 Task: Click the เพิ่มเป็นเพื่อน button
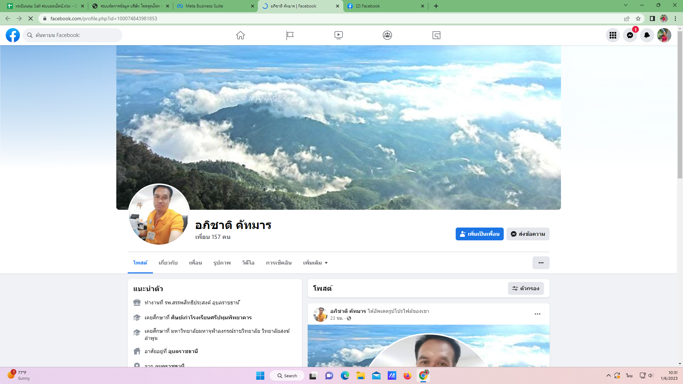coord(479,234)
